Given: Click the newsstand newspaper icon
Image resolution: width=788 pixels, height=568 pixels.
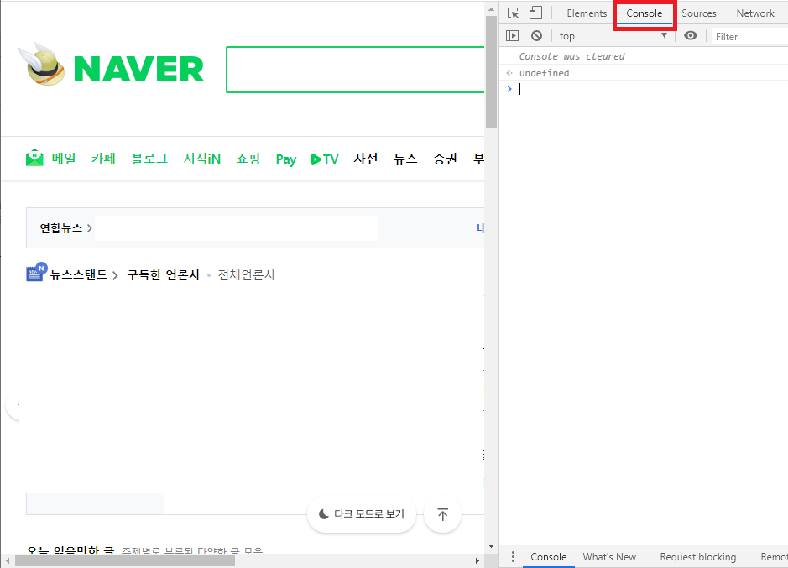Looking at the screenshot, I should pos(36,272).
